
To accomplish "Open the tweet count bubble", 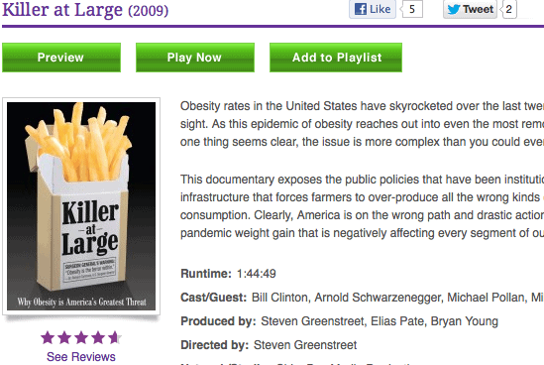I will coord(508,9).
